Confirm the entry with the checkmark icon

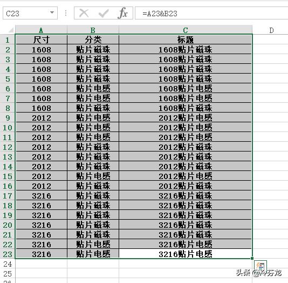(104, 14)
